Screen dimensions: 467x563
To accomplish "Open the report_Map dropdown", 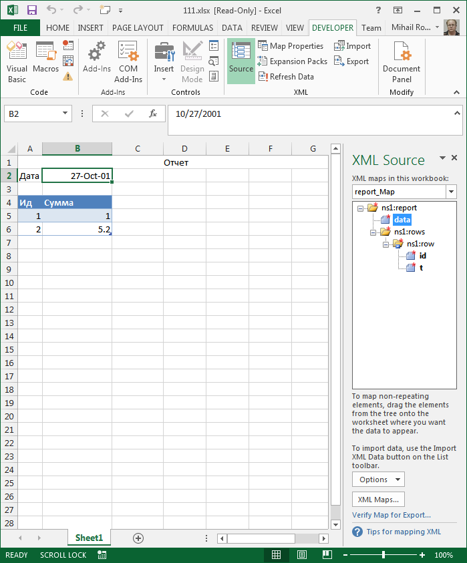I will click(450, 192).
